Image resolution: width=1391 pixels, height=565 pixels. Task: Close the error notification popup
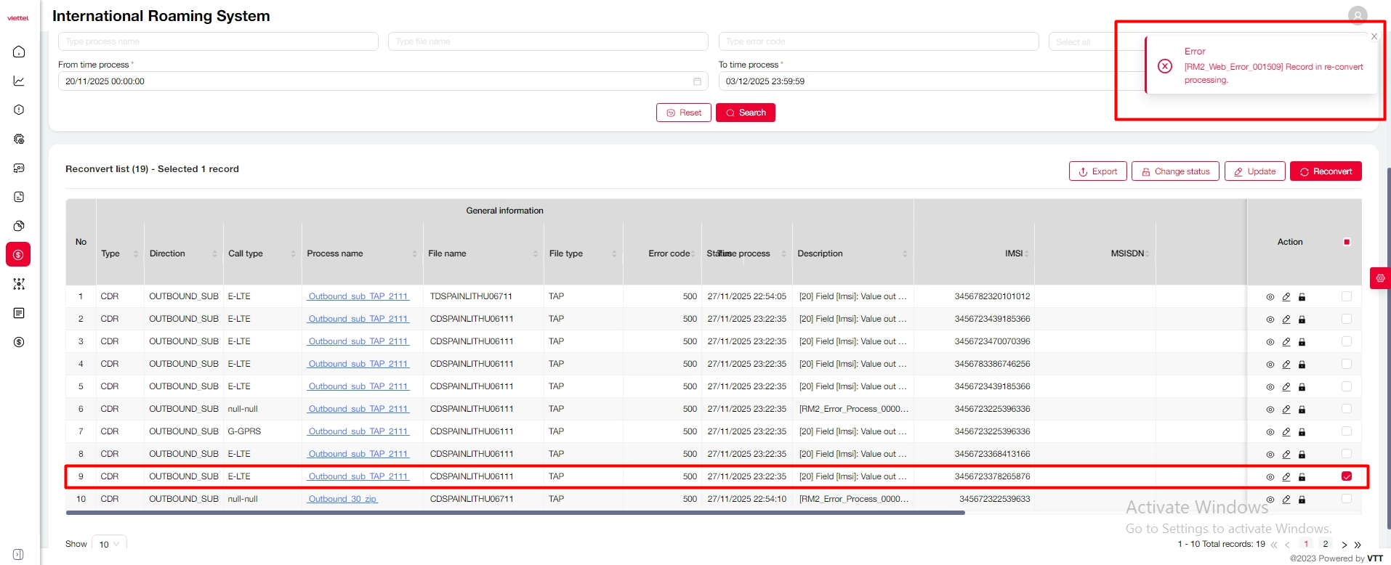(x=1374, y=36)
